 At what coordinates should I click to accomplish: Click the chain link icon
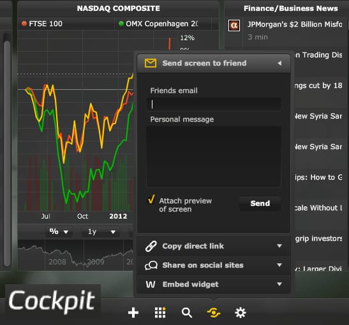(151, 246)
